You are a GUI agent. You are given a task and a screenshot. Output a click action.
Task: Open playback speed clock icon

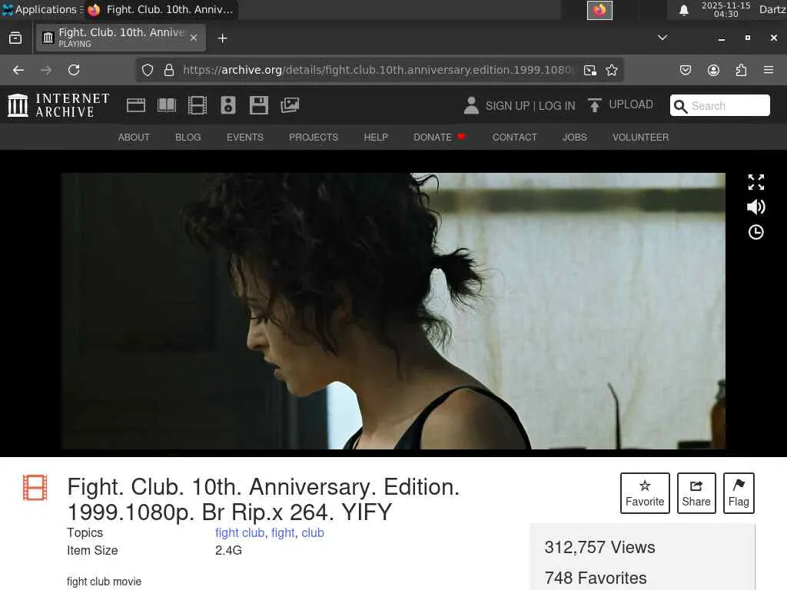(756, 232)
